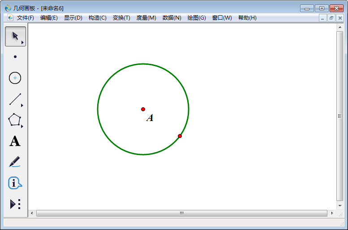The width and height of the screenshot is (348, 230).
Task: Open the 度量(M) menu
Action: coord(146,18)
